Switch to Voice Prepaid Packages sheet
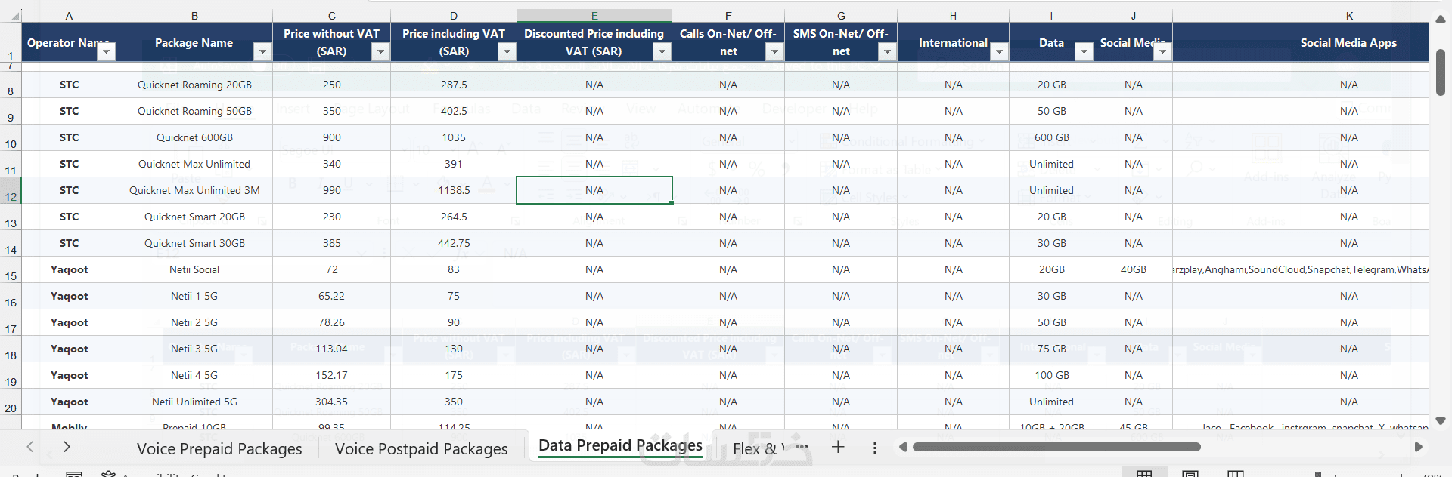The width and height of the screenshot is (1452, 477). coord(219,449)
